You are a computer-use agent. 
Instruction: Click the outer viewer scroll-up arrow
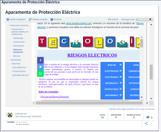point(151,25)
